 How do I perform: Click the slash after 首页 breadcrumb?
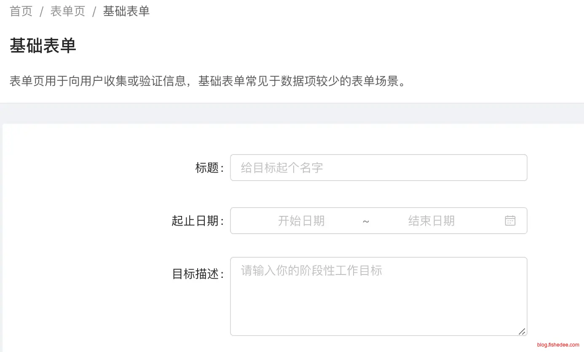(41, 12)
